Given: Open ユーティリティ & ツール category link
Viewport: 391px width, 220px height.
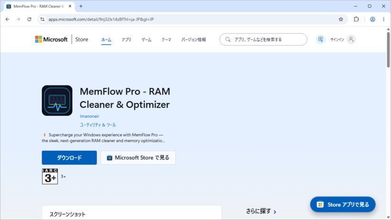Looking at the screenshot, I should tap(98, 125).
